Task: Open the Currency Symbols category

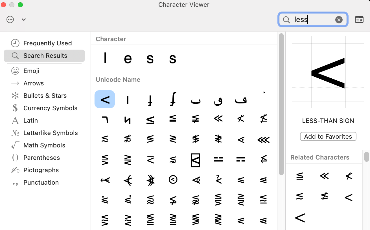Action: (x=44, y=108)
